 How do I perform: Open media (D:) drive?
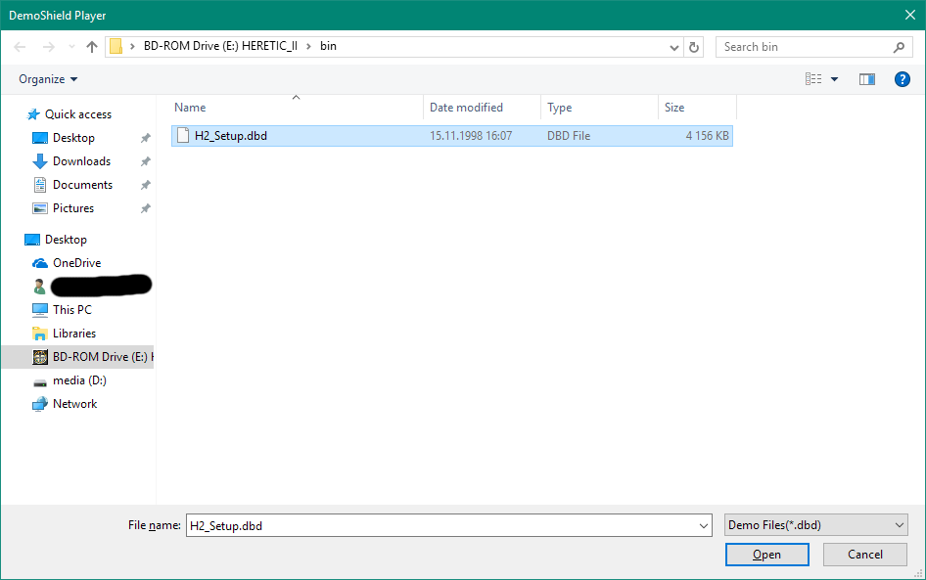79,380
